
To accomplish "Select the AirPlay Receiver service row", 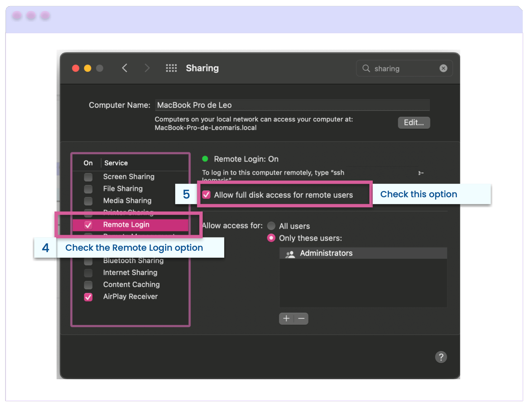I will point(131,297).
